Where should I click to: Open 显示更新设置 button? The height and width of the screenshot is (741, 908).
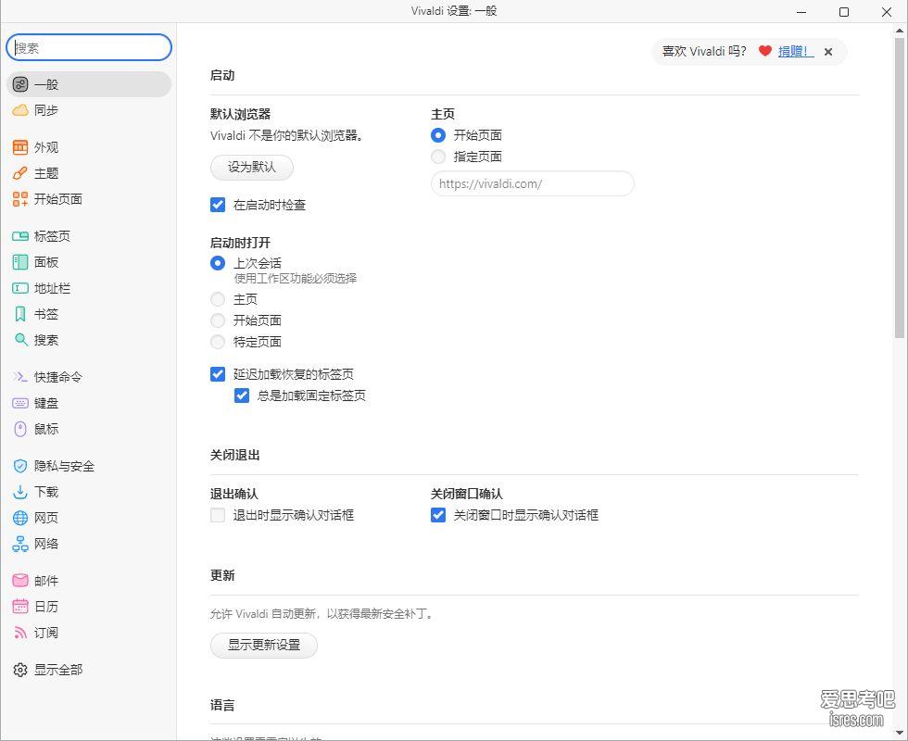[264, 645]
